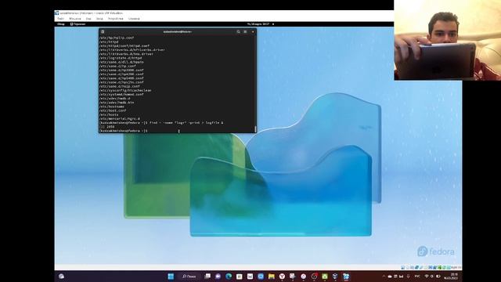Open the Mail app on the taskbar
Viewport: 501px width, 282px height.
[x=250, y=277]
